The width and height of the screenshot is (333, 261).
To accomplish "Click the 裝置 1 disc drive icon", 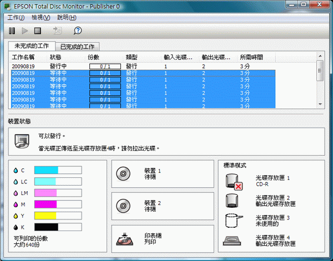I will (123, 174).
